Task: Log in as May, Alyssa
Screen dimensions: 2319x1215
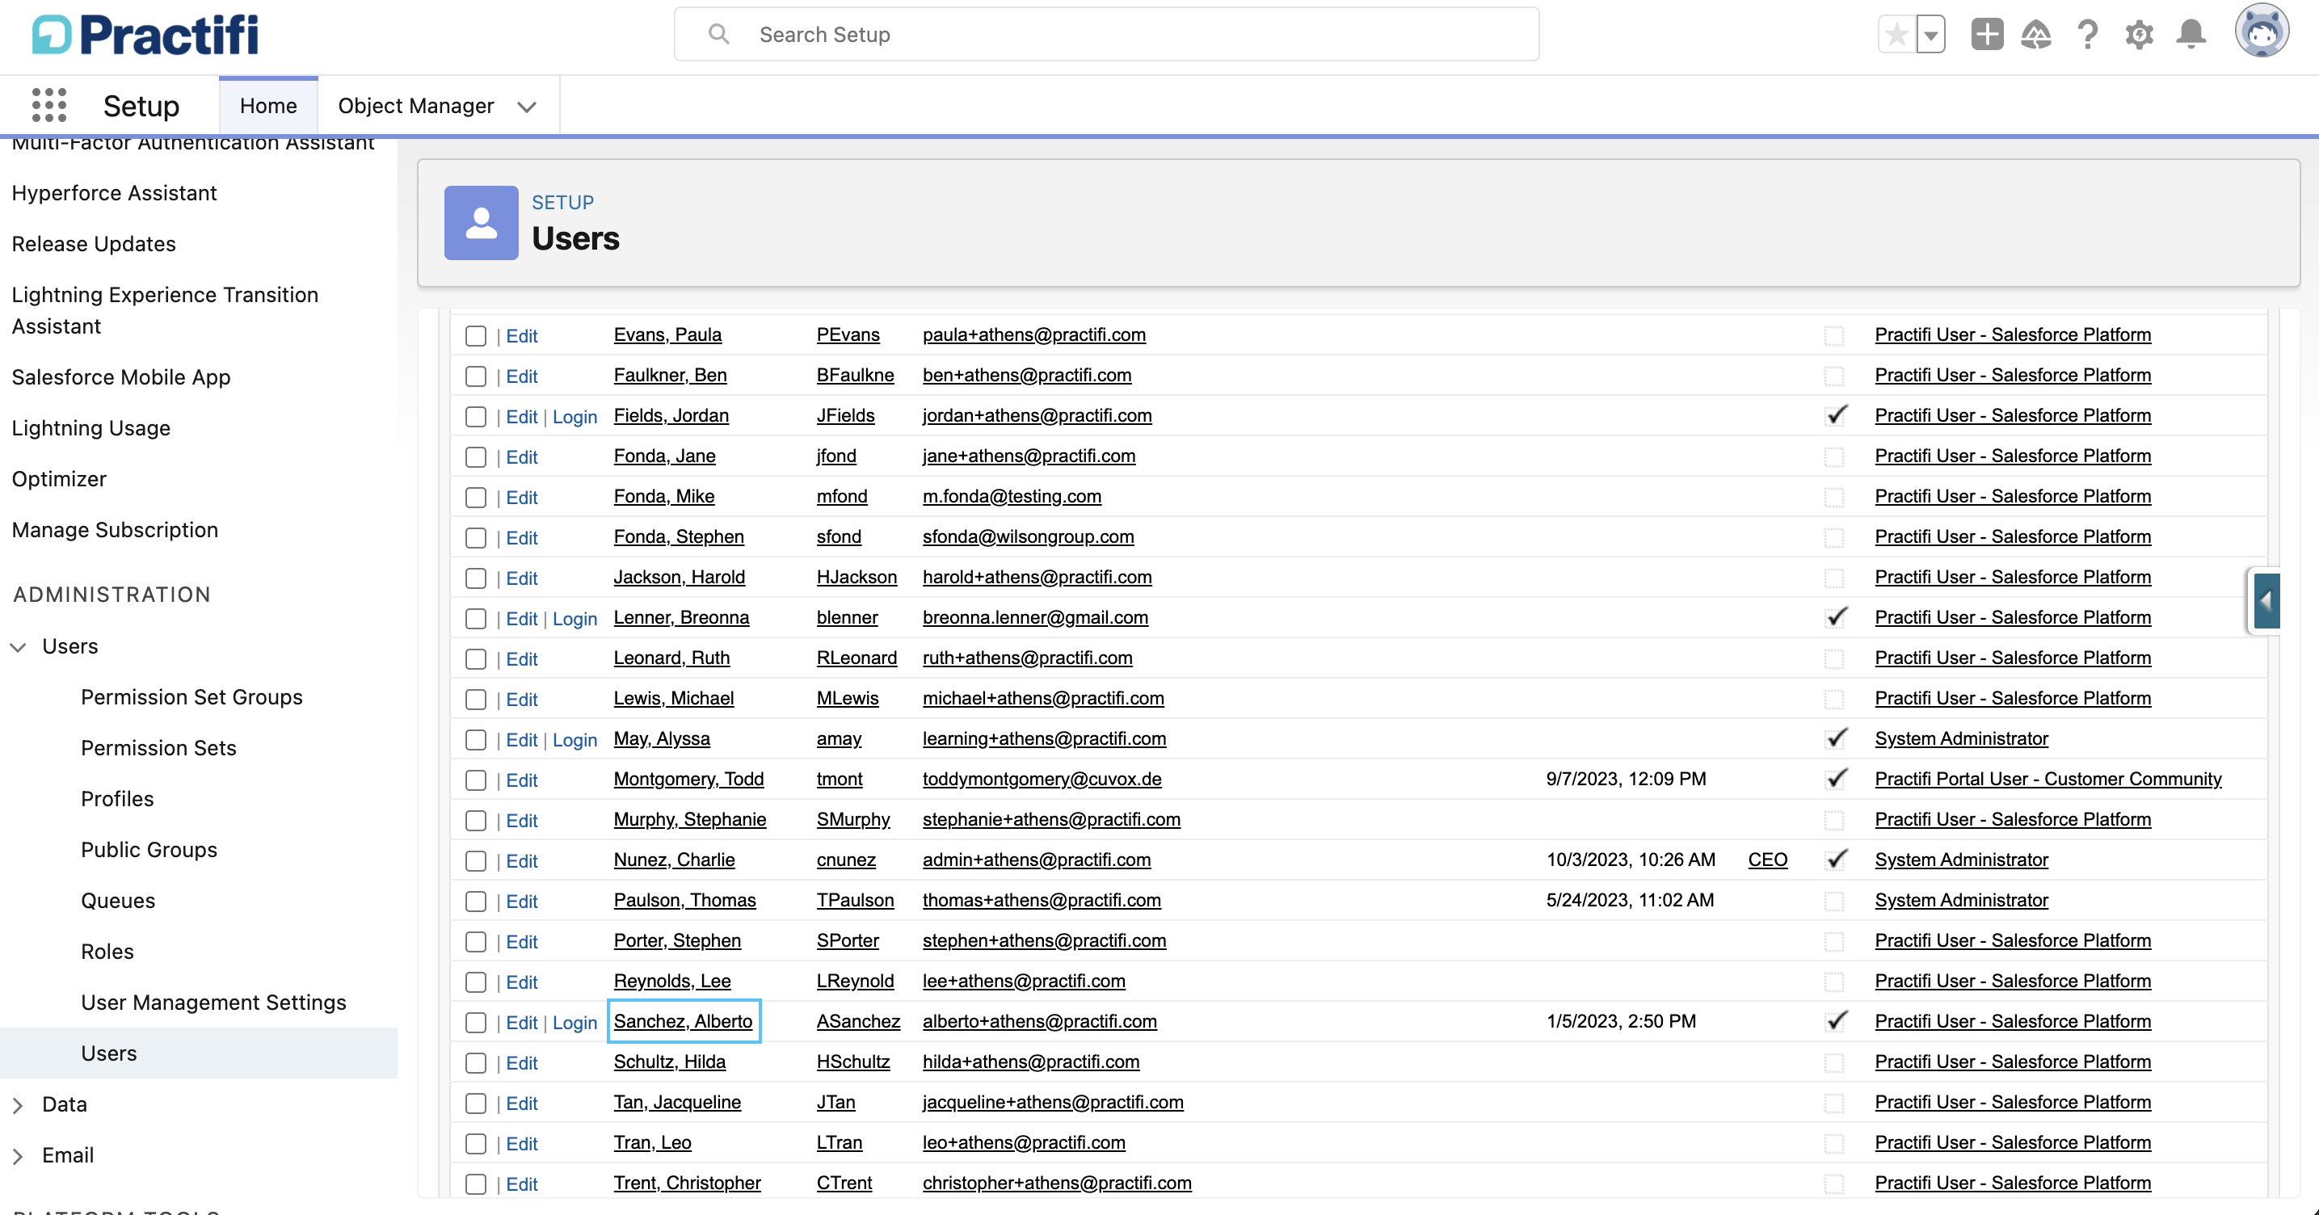Action: (x=574, y=740)
